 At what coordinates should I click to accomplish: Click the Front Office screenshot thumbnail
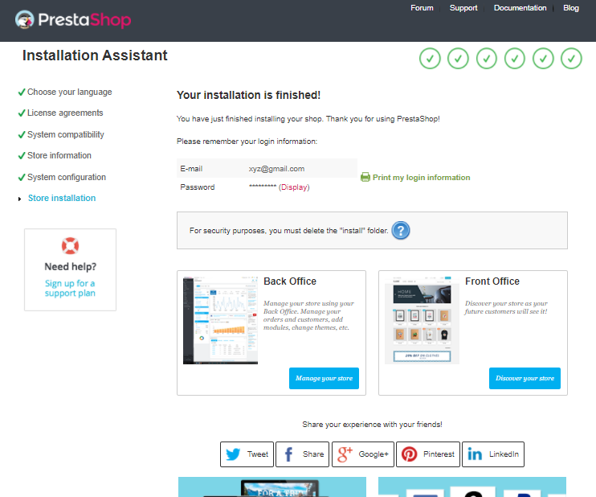[422, 320]
